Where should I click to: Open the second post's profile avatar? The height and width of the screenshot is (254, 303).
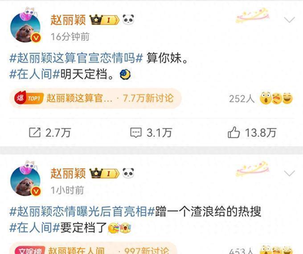click(x=25, y=180)
